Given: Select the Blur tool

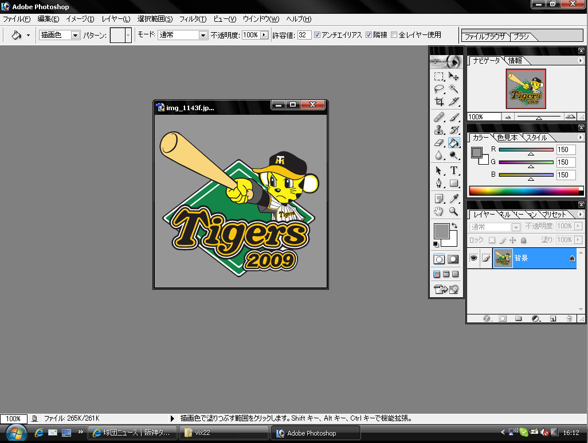Looking at the screenshot, I should pyautogui.click(x=439, y=155).
